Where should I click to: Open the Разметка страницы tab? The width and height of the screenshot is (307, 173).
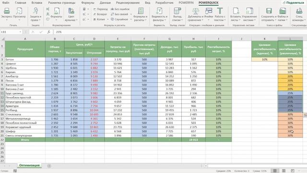(62, 3)
